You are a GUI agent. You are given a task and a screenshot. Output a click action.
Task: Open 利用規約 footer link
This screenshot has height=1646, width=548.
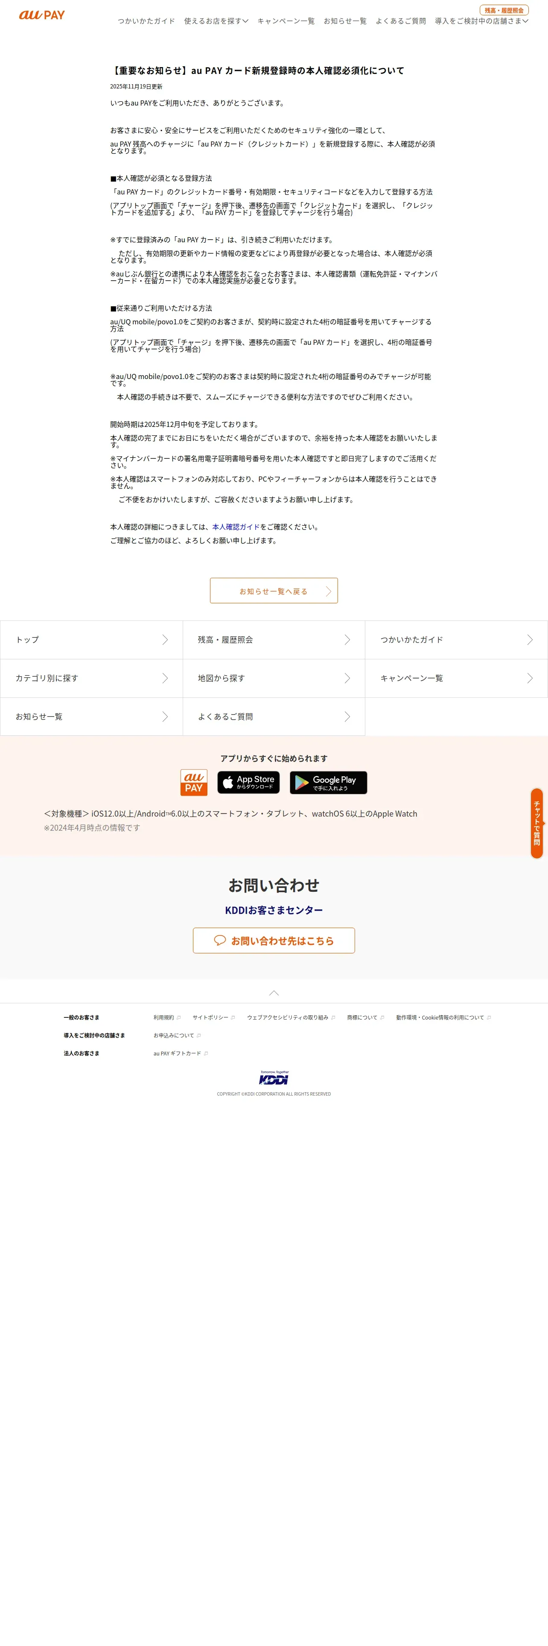[167, 1017]
